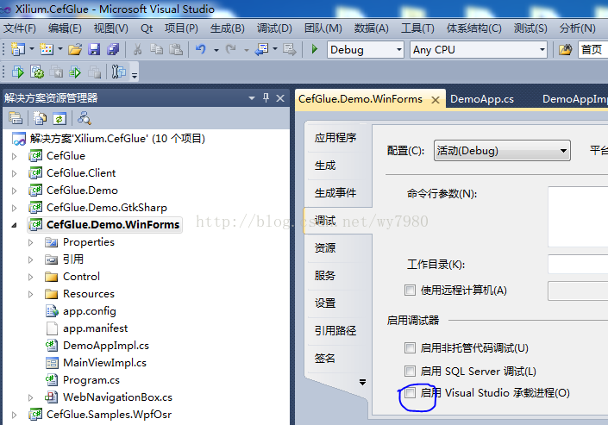
Task: Click the 工作目录 input field
Action: coord(578,265)
